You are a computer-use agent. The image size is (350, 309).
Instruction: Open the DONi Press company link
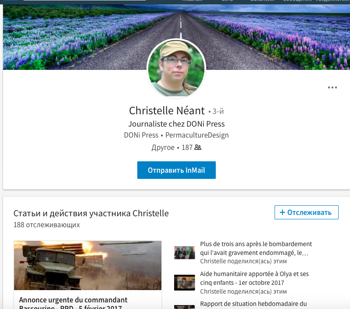pyautogui.click(x=141, y=135)
